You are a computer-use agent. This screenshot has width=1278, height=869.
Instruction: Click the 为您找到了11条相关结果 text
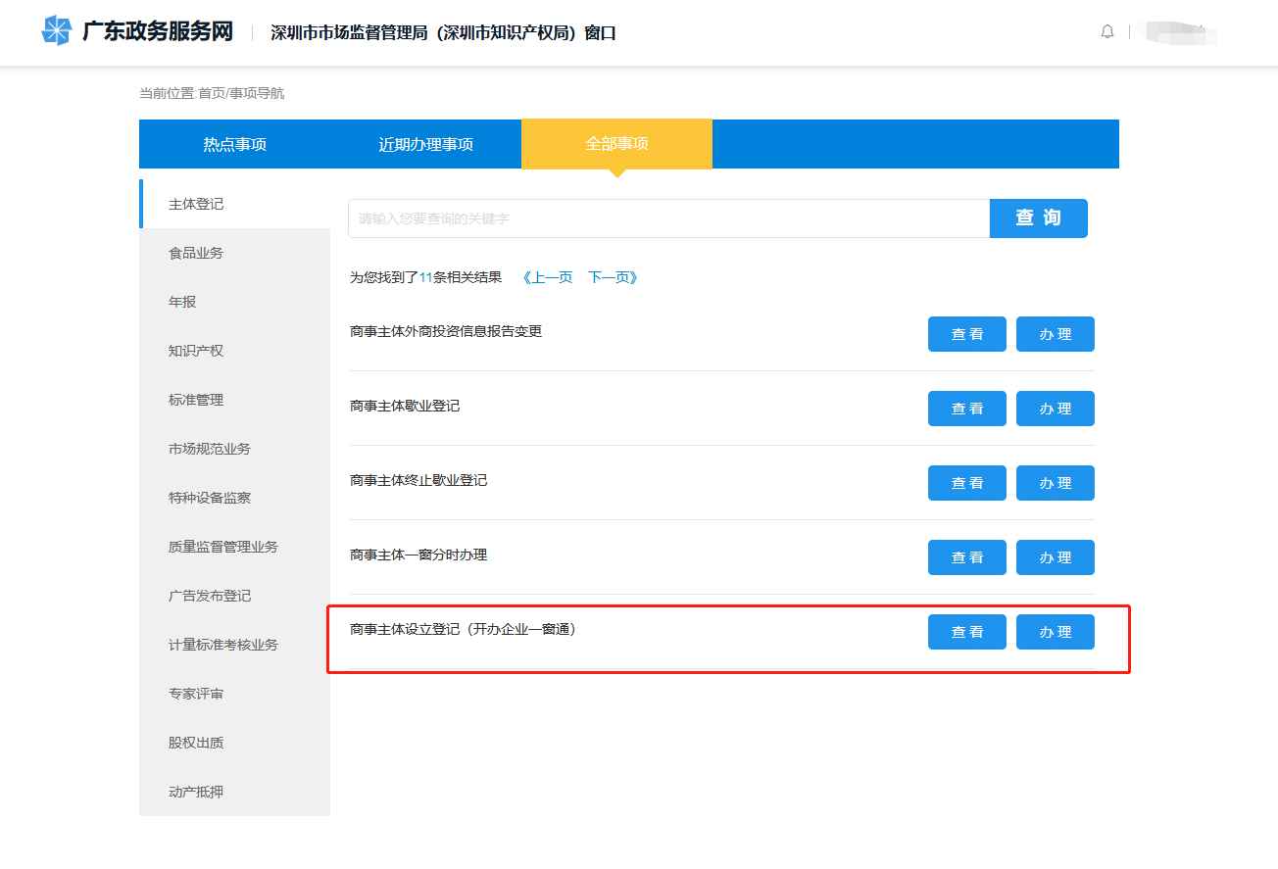pos(425,277)
